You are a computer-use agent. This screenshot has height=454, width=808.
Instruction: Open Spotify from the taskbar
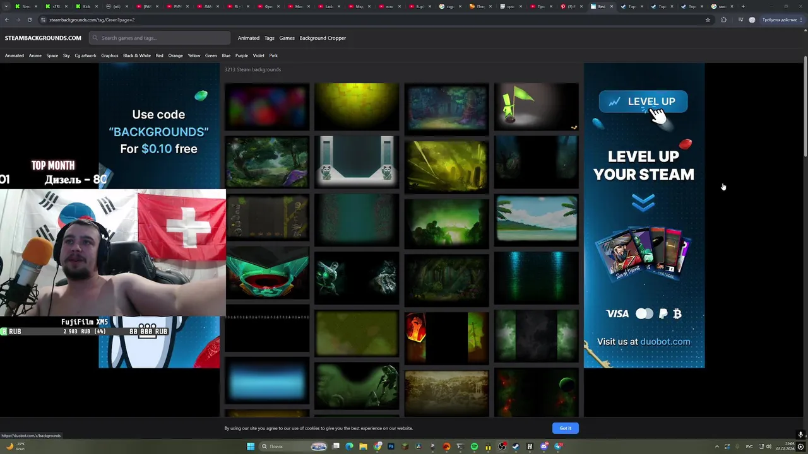pyautogui.click(x=474, y=446)
